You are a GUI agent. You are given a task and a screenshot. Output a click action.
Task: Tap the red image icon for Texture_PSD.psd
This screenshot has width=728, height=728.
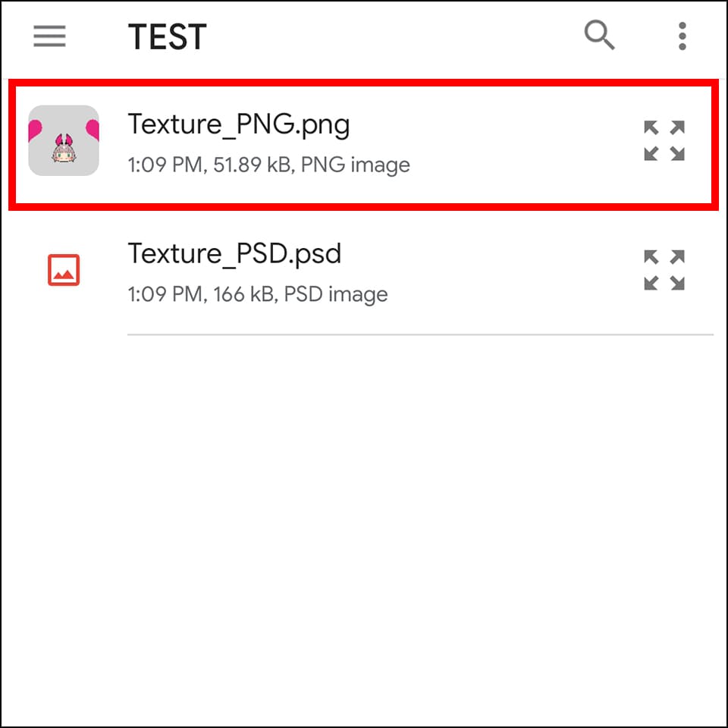coord(64,270)
